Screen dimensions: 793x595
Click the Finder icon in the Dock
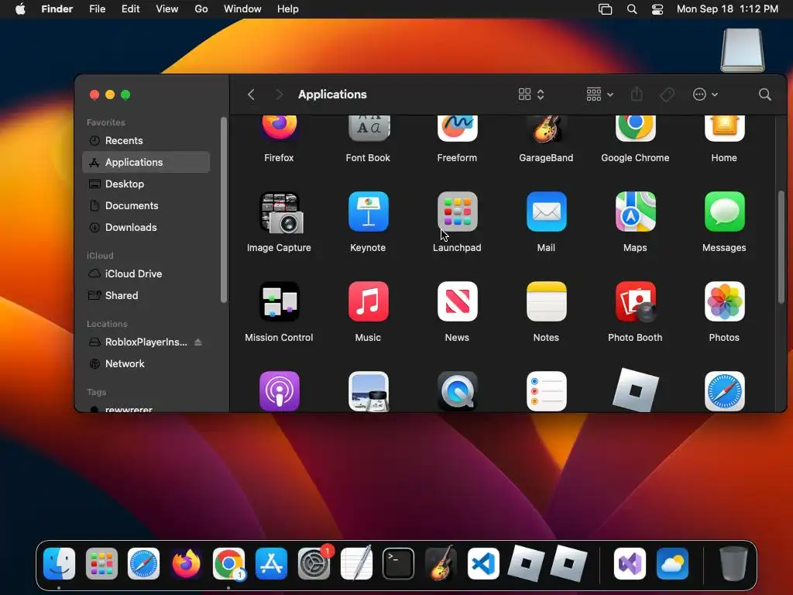coord(59,564)
